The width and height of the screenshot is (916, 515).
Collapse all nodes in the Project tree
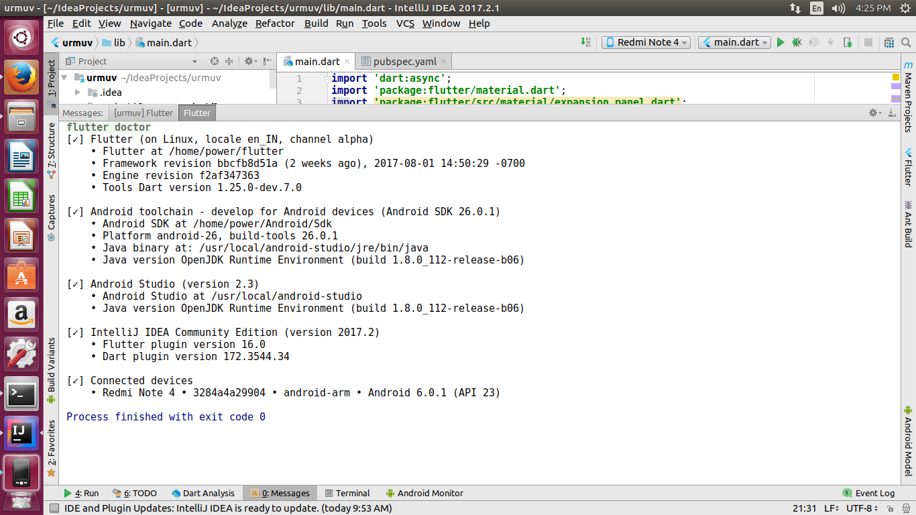point(229,61)
